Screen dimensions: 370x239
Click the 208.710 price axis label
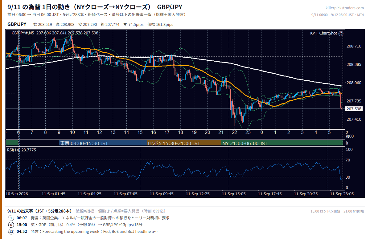click(x=354, y=46)
